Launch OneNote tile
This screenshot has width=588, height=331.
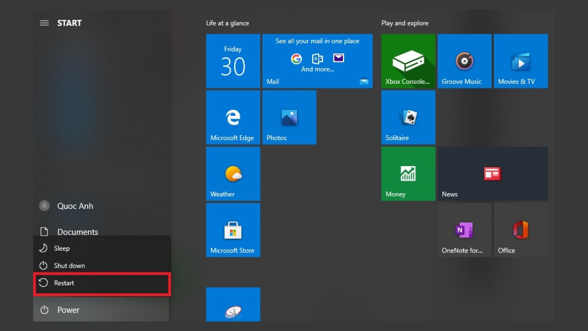click(465, 230)
